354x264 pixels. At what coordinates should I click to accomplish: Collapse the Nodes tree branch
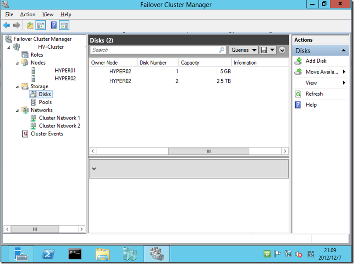(17, 63)
